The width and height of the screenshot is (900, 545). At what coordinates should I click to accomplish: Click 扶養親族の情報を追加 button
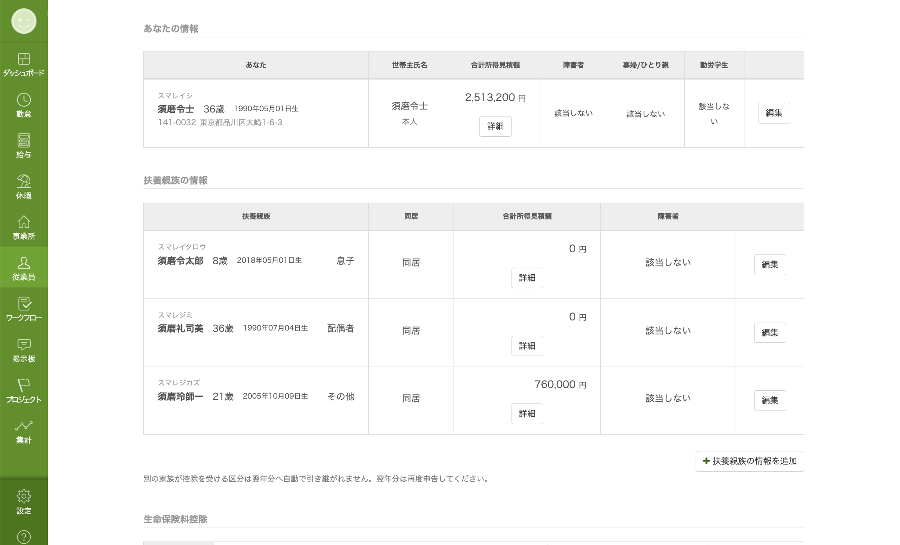point(750,461)
